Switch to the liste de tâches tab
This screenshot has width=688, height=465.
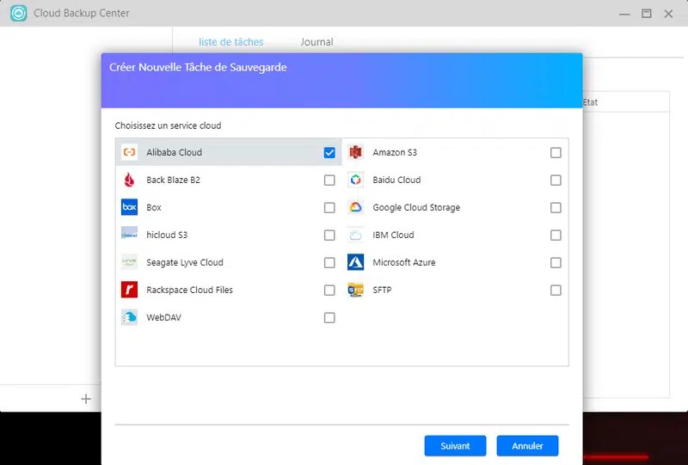pos(231,42)
